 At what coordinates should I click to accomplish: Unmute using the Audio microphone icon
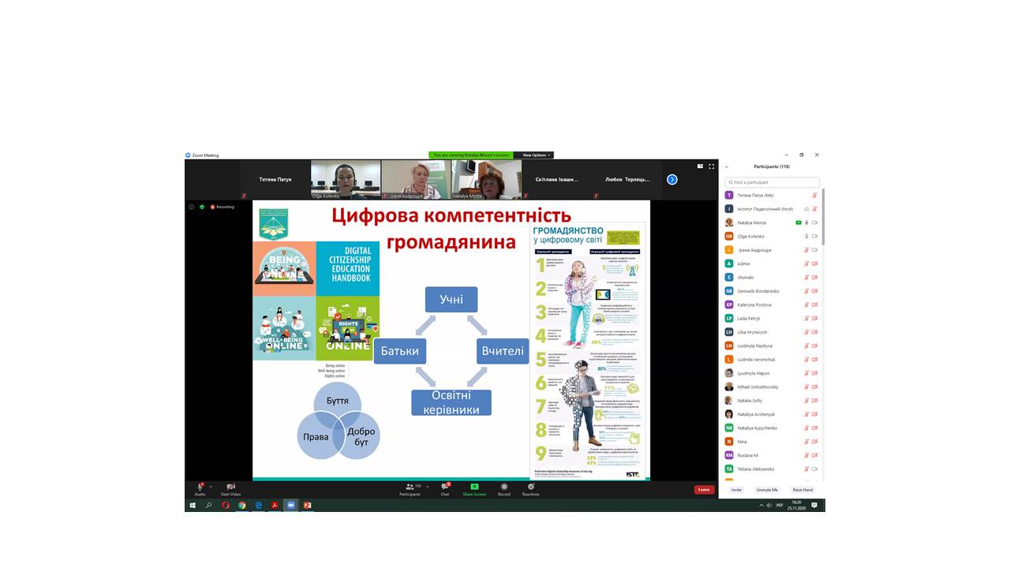[x=200, y=487]
